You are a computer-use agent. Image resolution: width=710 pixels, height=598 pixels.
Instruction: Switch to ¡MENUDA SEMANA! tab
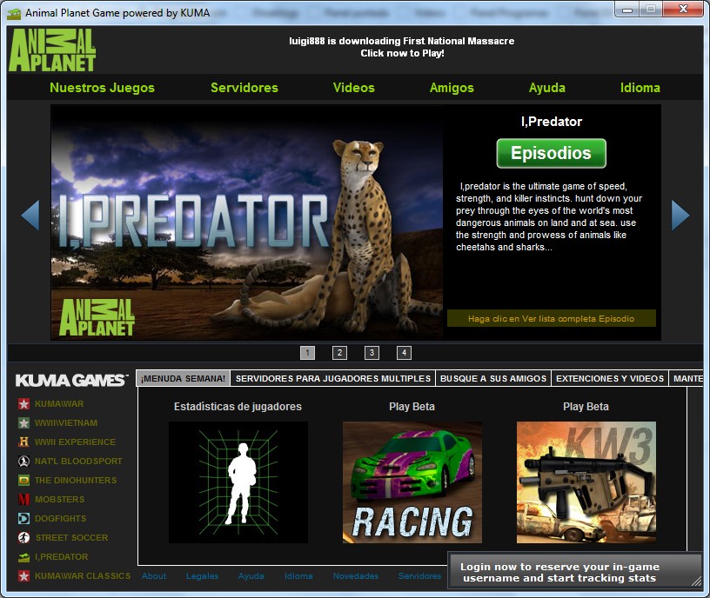point(183,378)
